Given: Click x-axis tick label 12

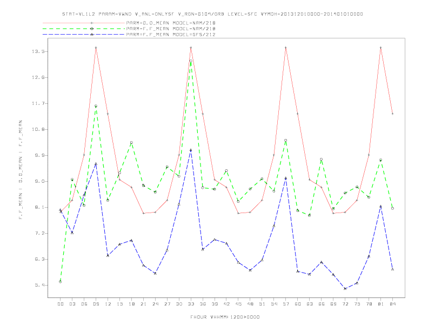Looking at the screenshot, I should point(108,304).
